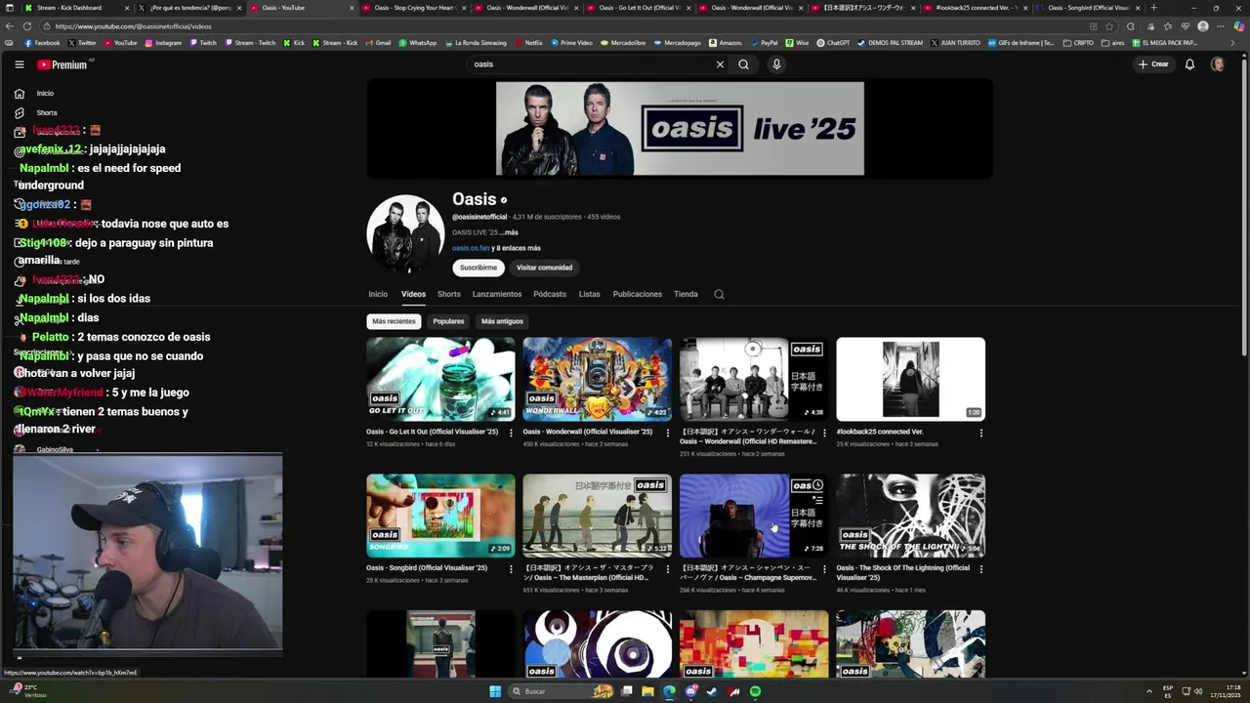Show hidden system tray icons
Image resolution: width=1250 pixels, height=703 pixels.
pyautogui.click(x=1148, y=691)
